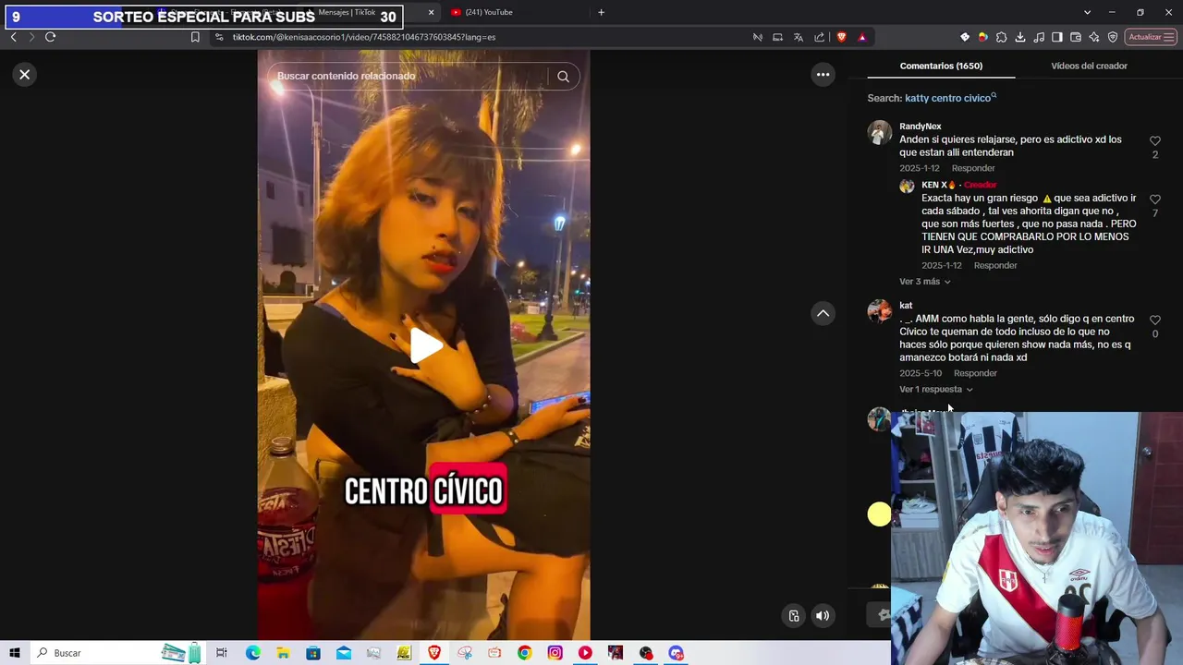
Task: Click the install app icon in address bar
Action: pyautogui.click(x=777, y=37)
